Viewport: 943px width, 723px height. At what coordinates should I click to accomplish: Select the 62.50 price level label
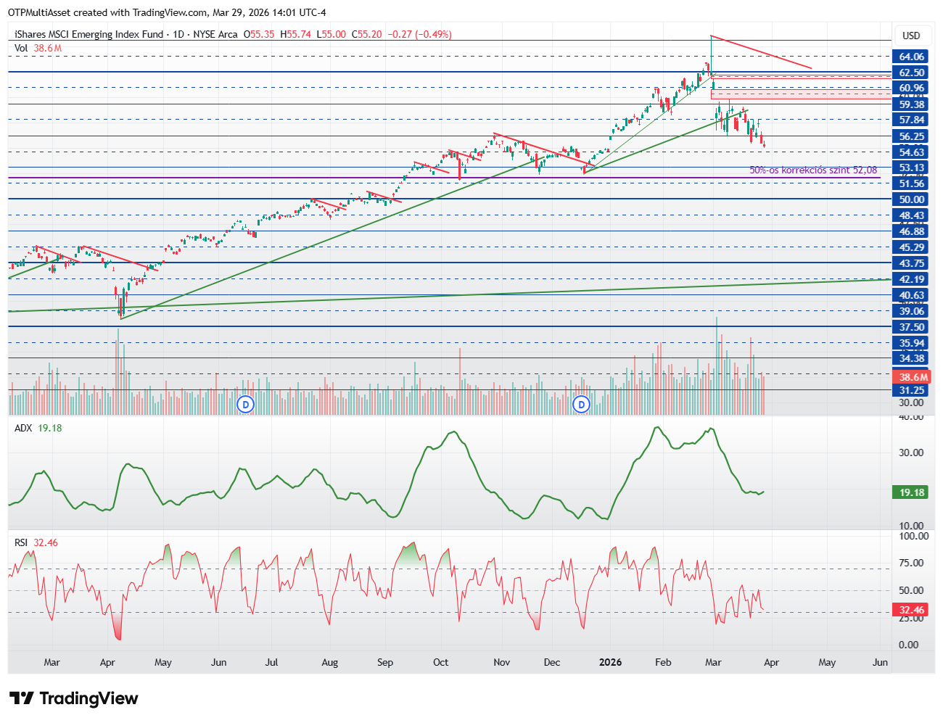(912, 73)
